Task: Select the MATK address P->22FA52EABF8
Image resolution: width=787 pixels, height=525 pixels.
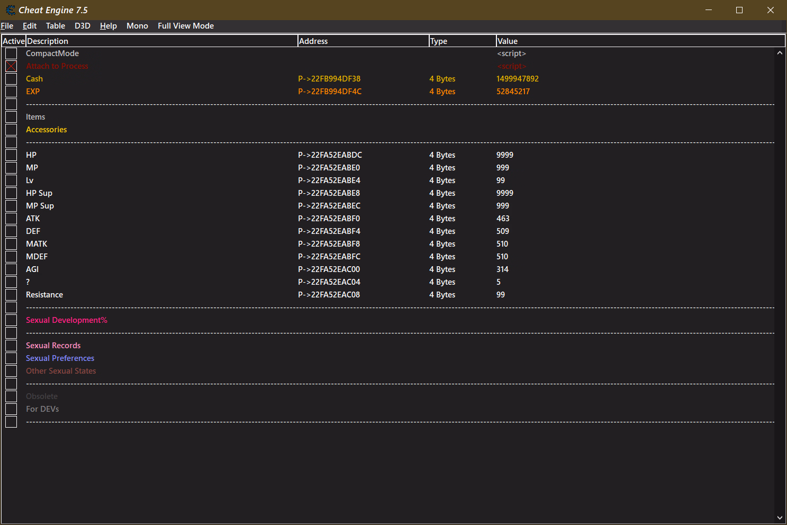Action: pyautogui.click(x=329, y=244)
